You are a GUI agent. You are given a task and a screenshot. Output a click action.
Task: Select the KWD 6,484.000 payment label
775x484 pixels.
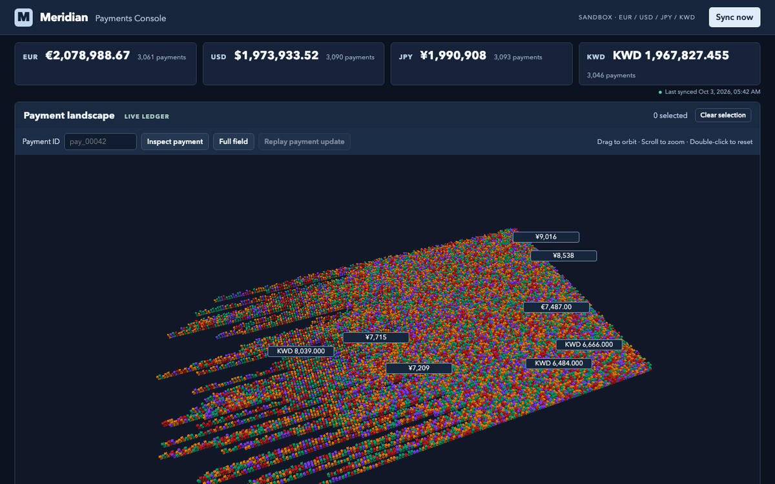click(559, 363)
